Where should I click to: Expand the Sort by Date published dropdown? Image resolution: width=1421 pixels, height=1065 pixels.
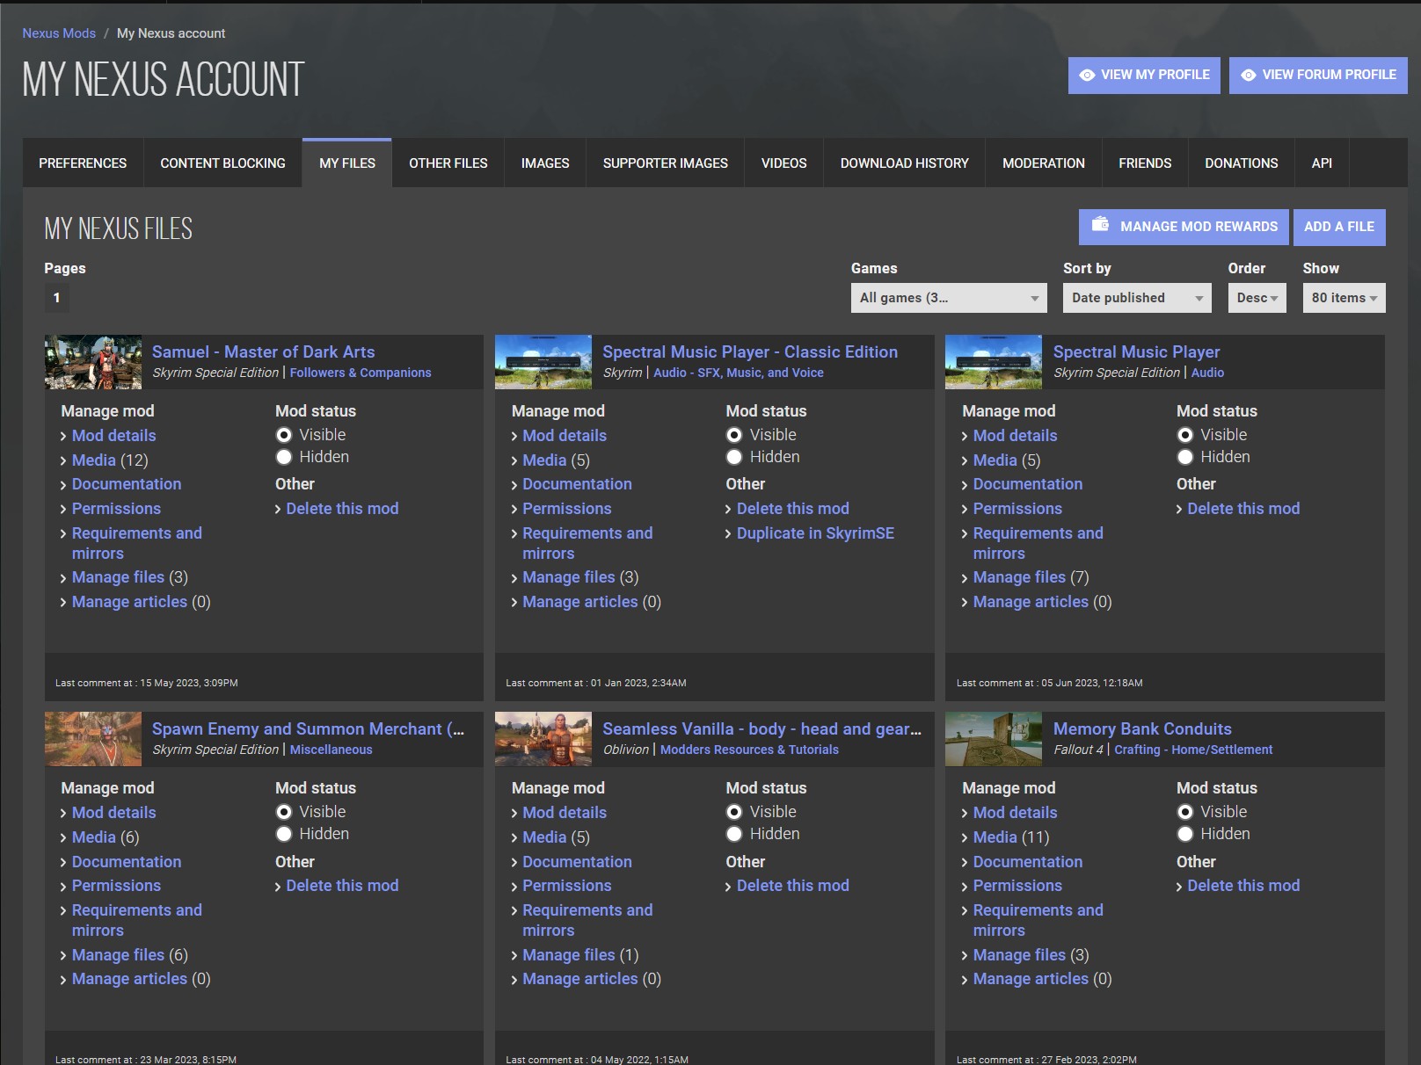tap(1136, 298)
